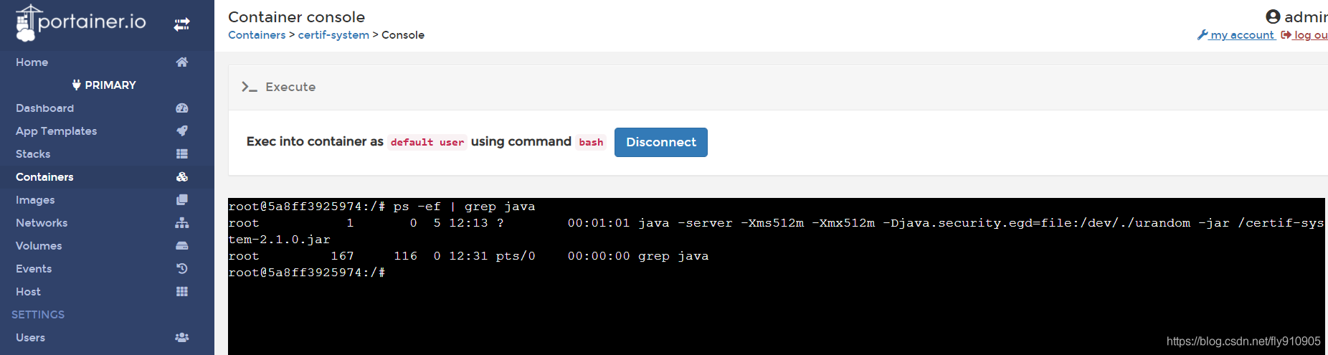The width and height of the screenshot is (1328, 355).
Task: Click the Containers cubes icon
Action: tap(182, 177)
